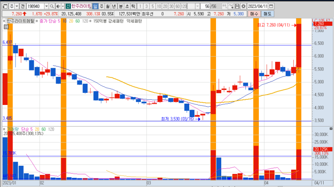Focus the stock code field 198940
The width and height of the screenshot is (334, 187).
(x=35, y=6)
